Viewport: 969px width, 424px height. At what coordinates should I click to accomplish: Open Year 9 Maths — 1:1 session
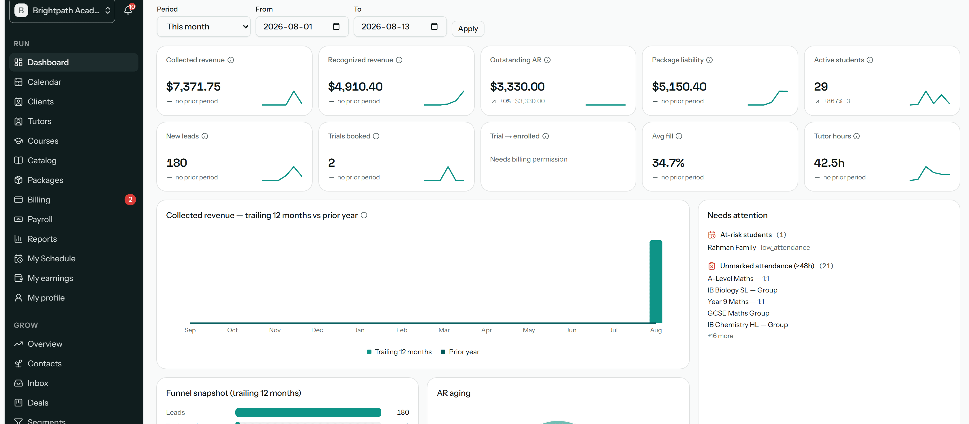coord(735,302)
